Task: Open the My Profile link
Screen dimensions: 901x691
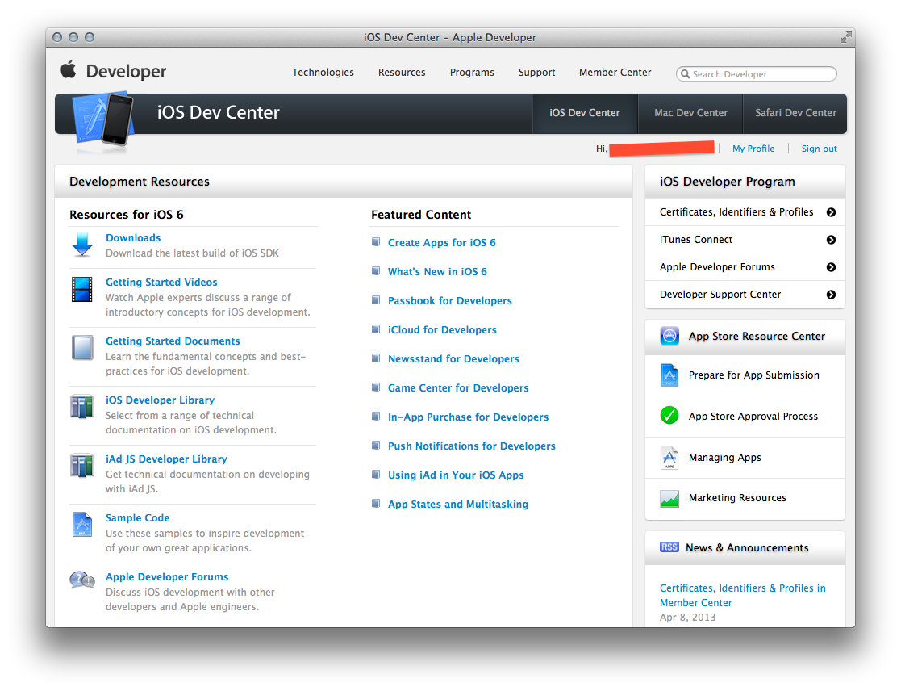Action: [x=753, y=149]
